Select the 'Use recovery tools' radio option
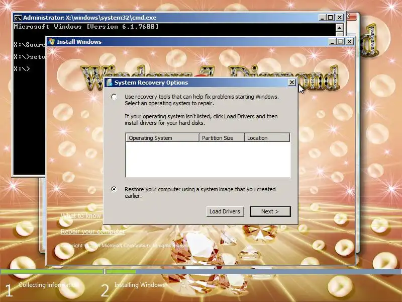 114,97
